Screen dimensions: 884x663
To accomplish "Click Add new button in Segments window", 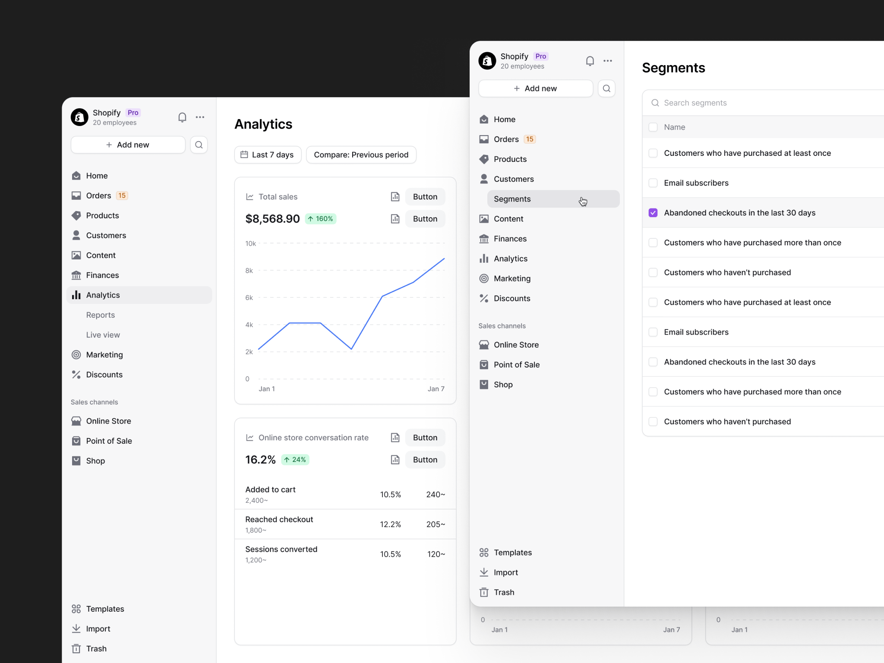I will click(x=535, y=88).
